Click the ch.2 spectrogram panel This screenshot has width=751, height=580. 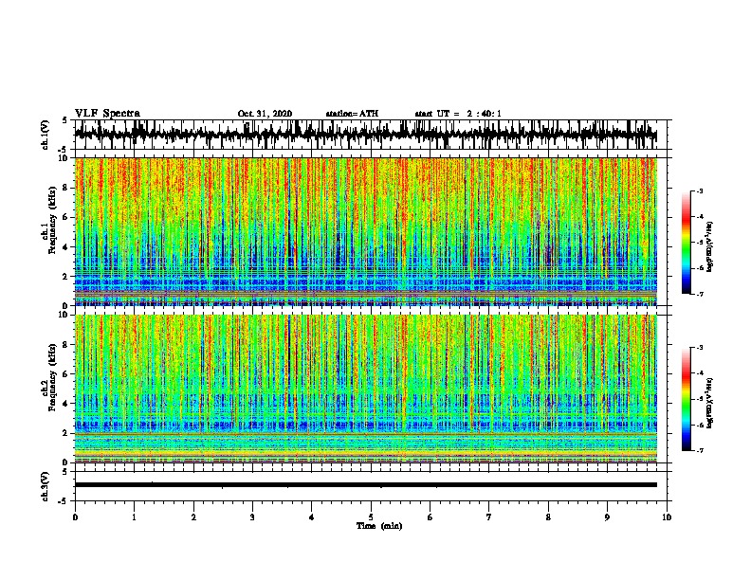click(365, 389)
